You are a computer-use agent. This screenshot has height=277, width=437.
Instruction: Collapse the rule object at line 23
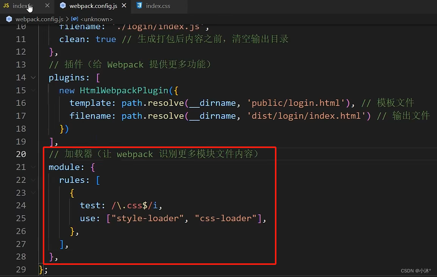(33, 193)
